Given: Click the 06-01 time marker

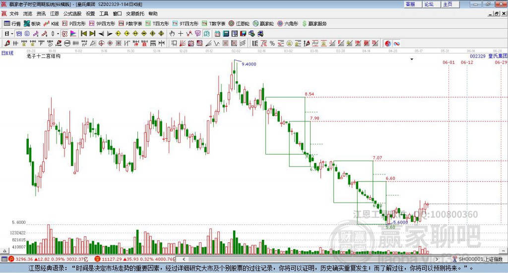Looking at the screenshot, I should [x=448, y=62].
